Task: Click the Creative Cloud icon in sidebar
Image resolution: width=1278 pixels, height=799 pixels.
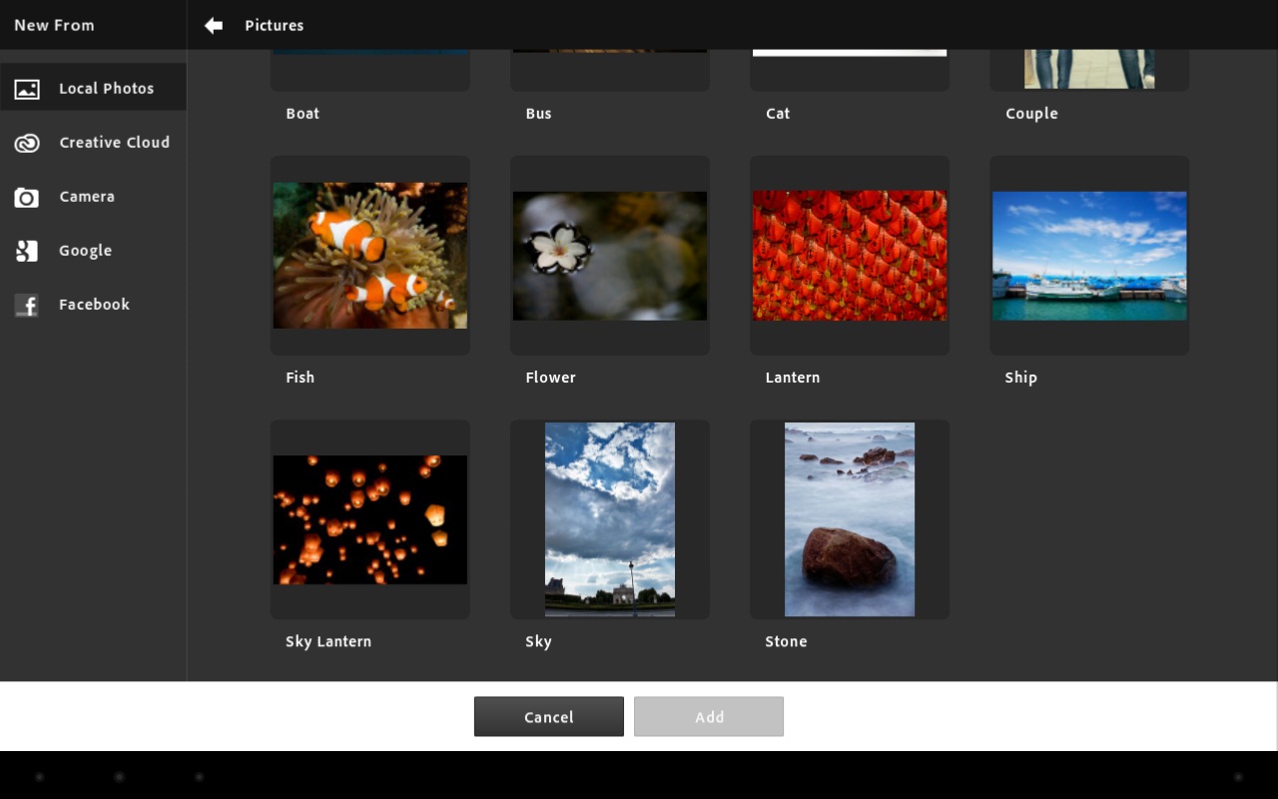Action: 27,143
